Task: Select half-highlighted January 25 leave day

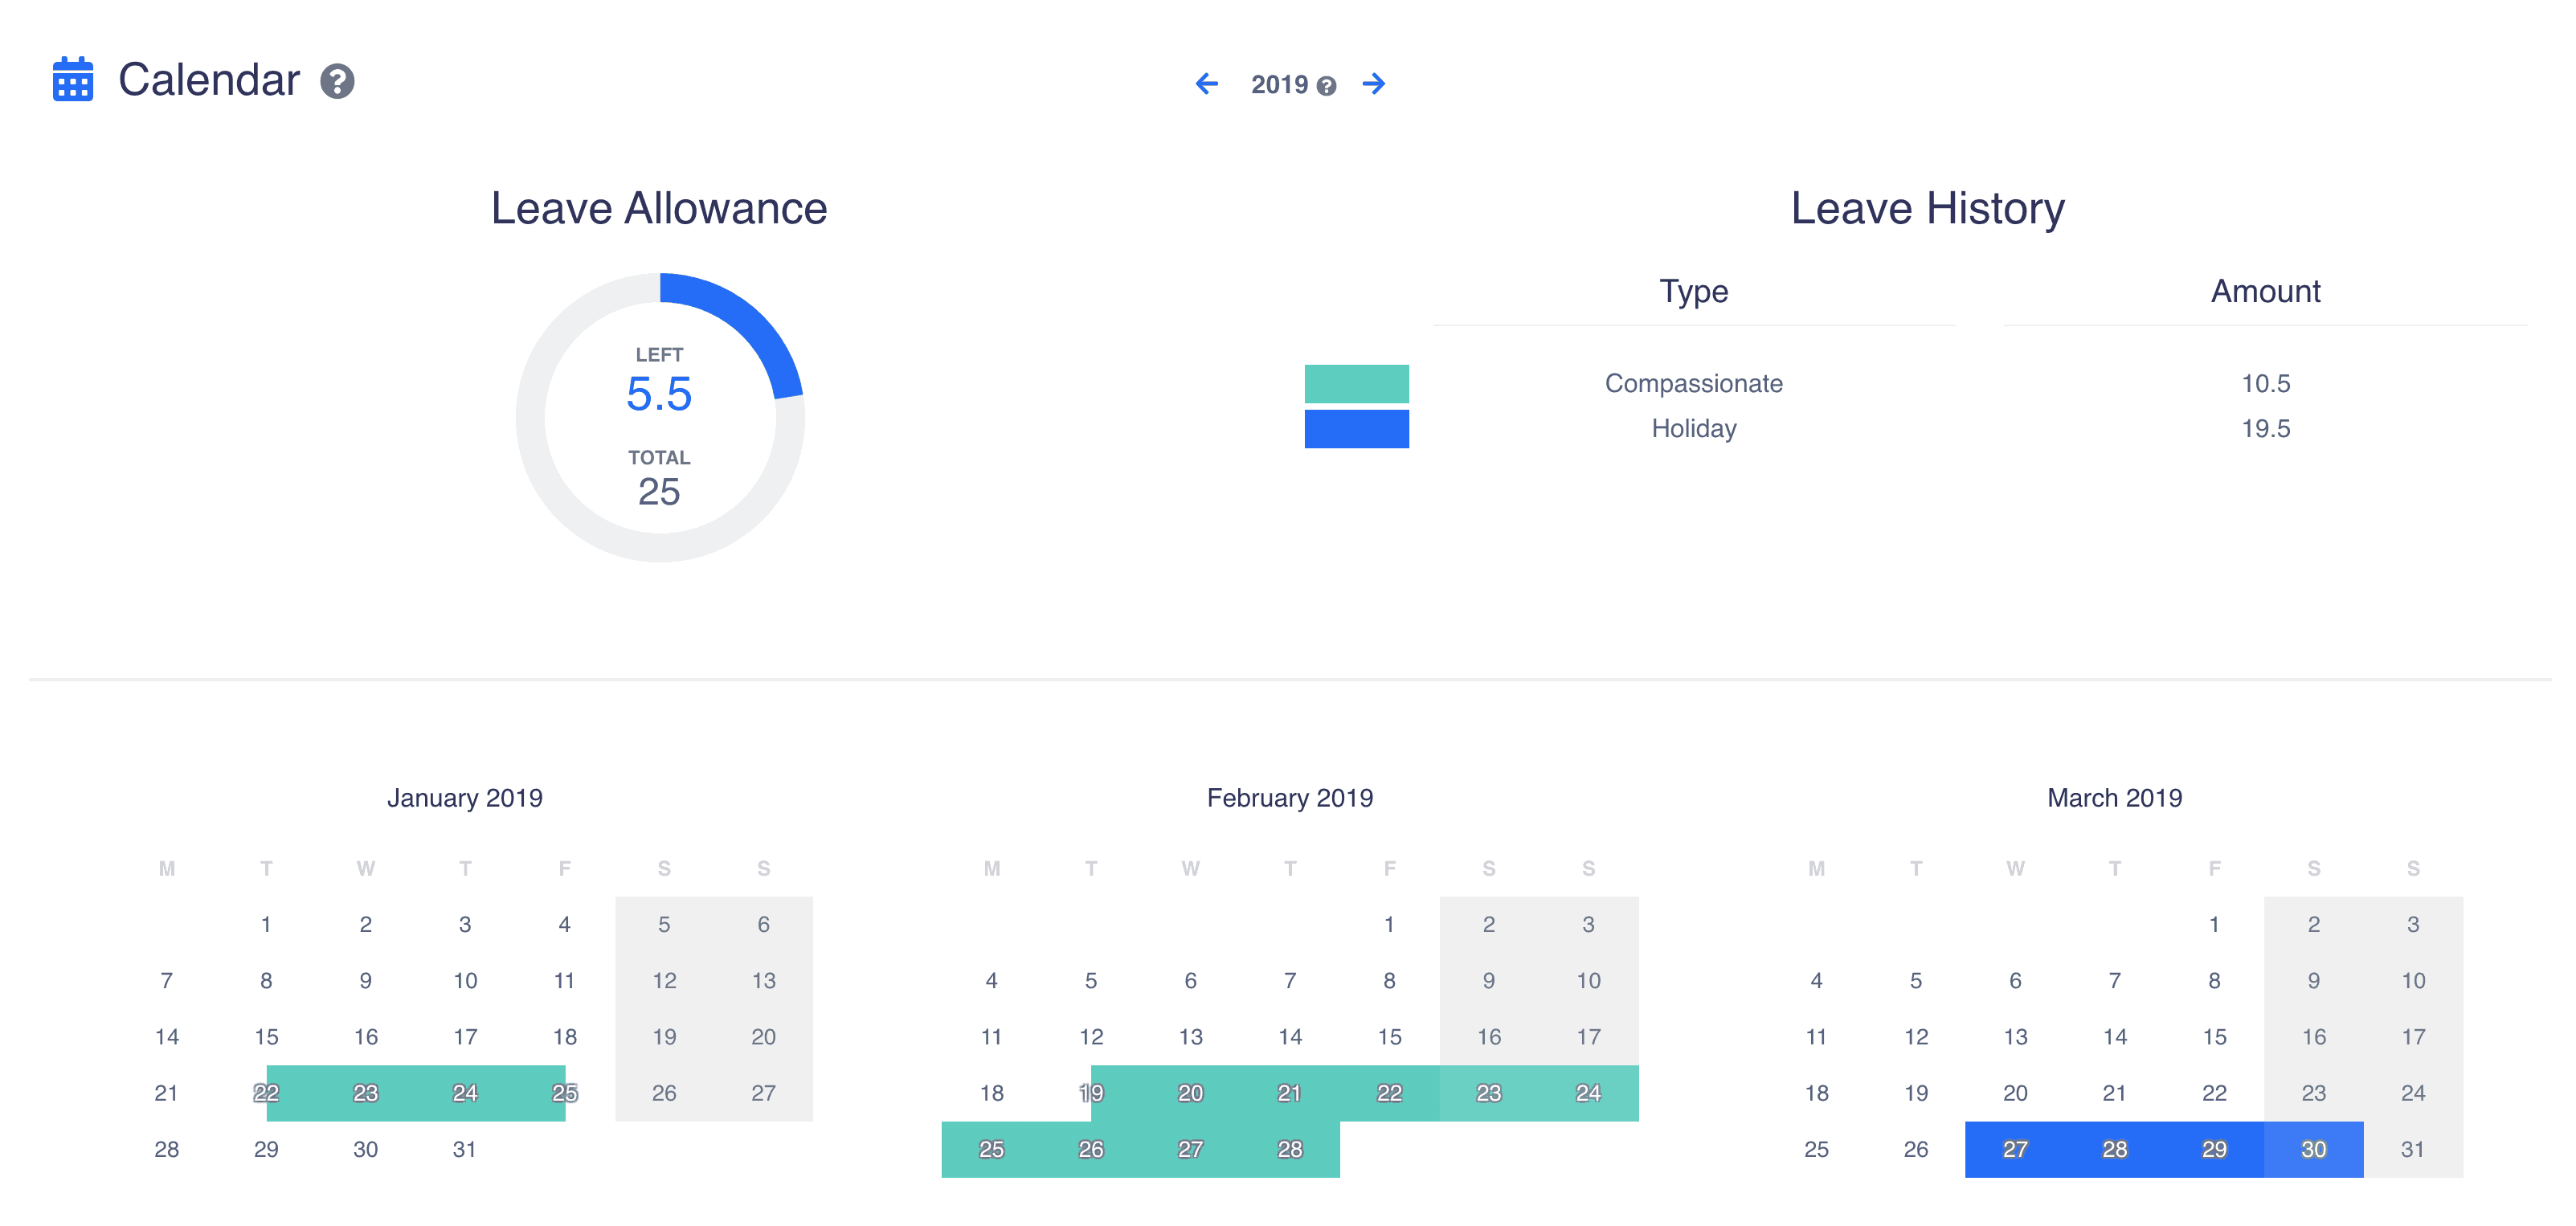Action: pos(565,1093)
